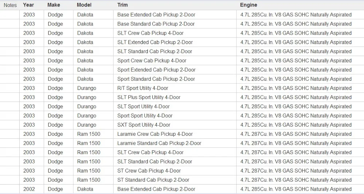The height and width of the screenshot is (194, 364).
Task: Click 'Dakota' in the Sport Crew Cab row
Action: pyautogui.click(x=85, y=60)
